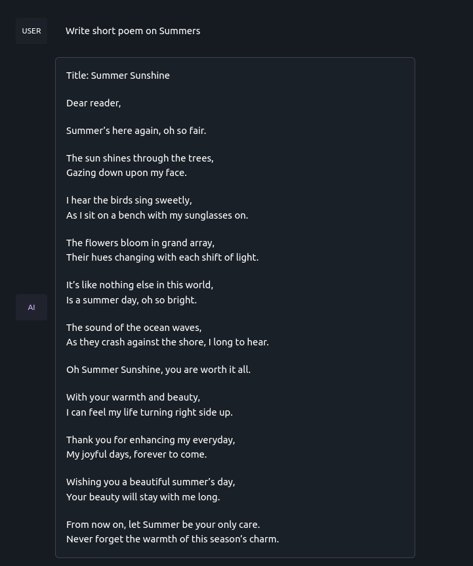Click 'The sound of the ocean waves,' line

point(134,328)
